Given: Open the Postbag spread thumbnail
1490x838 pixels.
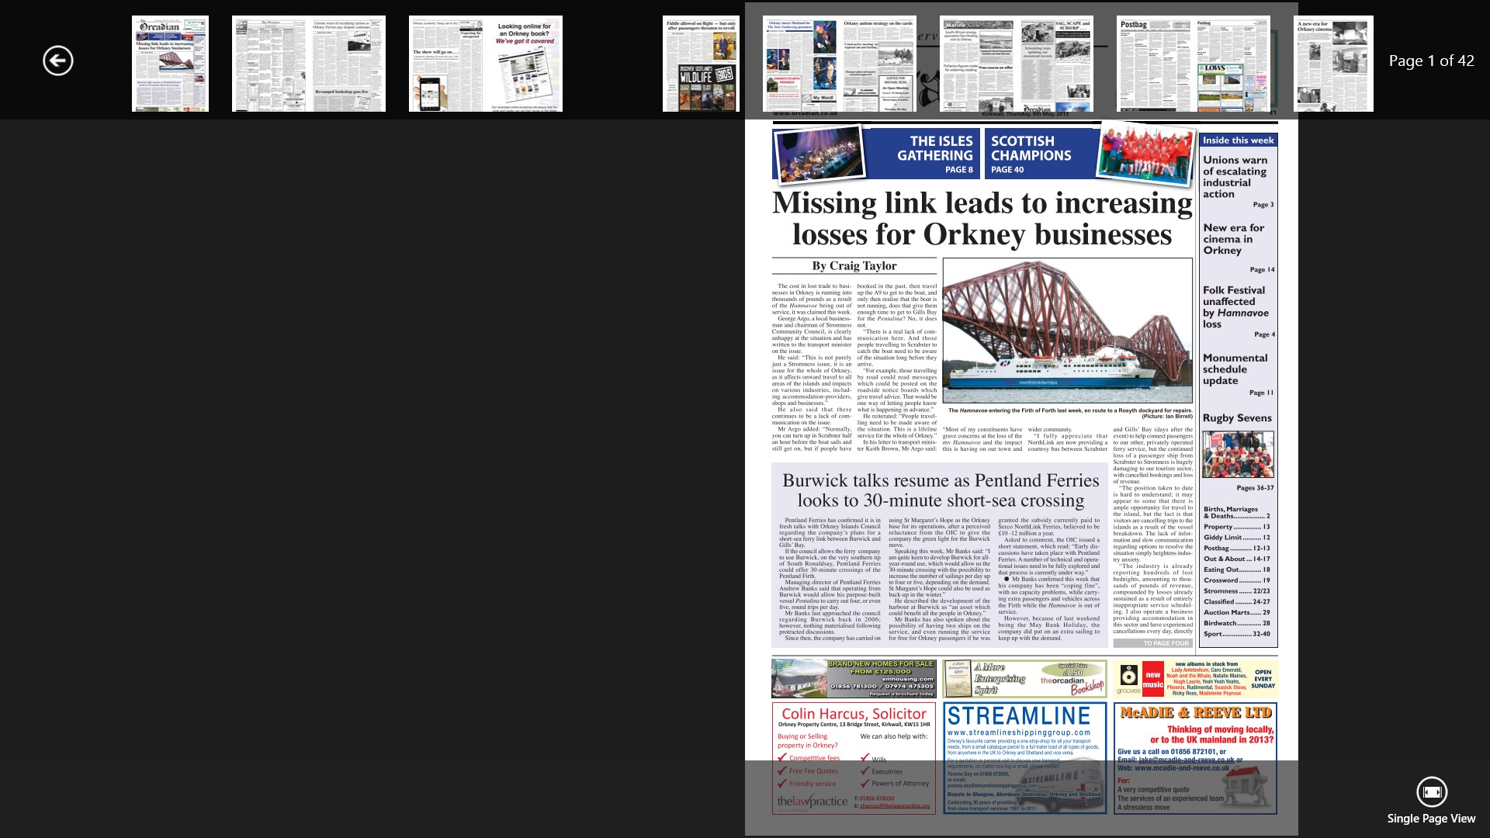Looking at the screenshot, I should click(1193, 64).
